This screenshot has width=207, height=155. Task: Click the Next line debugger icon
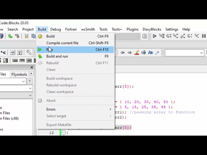169,36
